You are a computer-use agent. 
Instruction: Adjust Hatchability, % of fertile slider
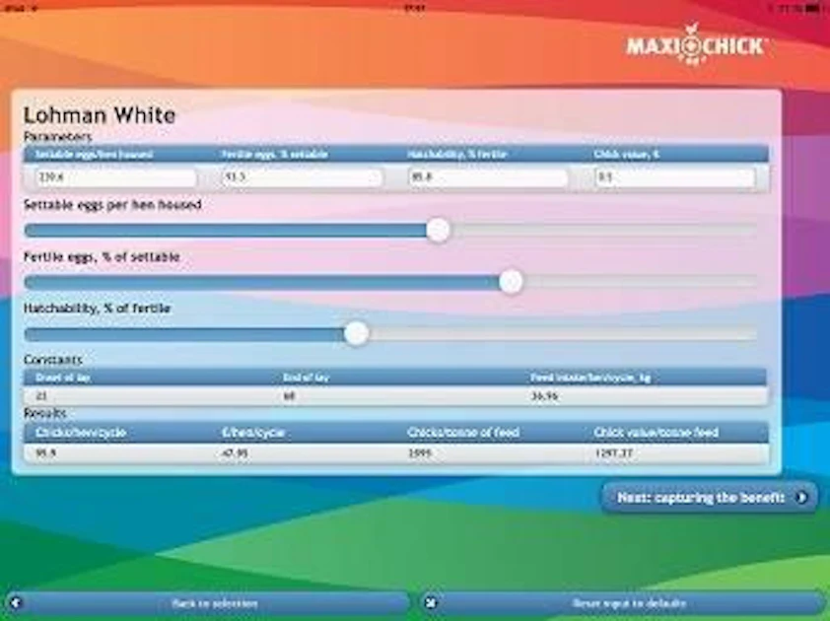pyautogui.click(x=356, y=333)
